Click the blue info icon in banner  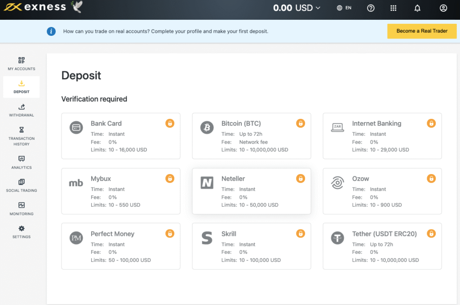(51, 31)
